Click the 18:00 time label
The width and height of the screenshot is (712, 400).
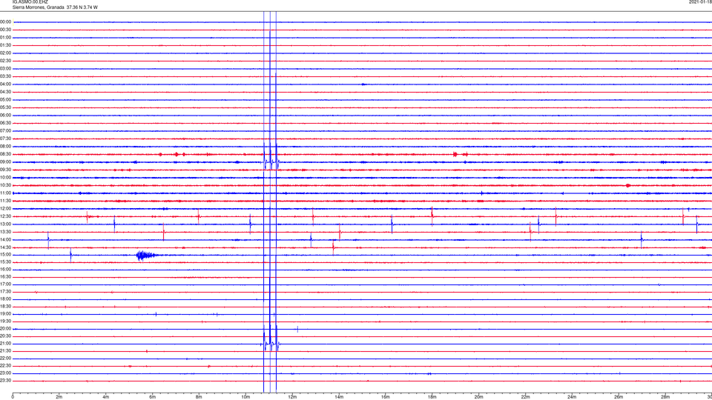point(6,299)
